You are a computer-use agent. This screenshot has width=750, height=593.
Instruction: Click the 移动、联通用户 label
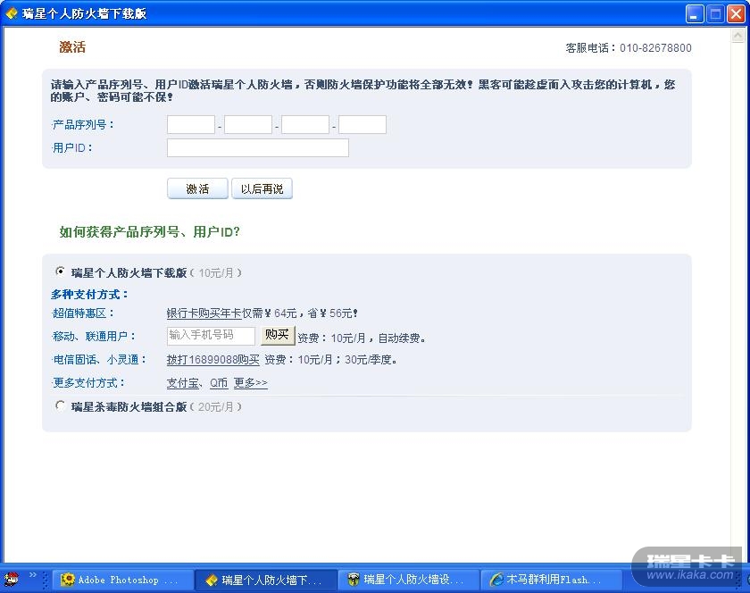94,337
